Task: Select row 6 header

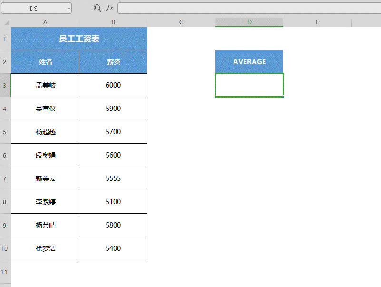Action: click(5, 156)
